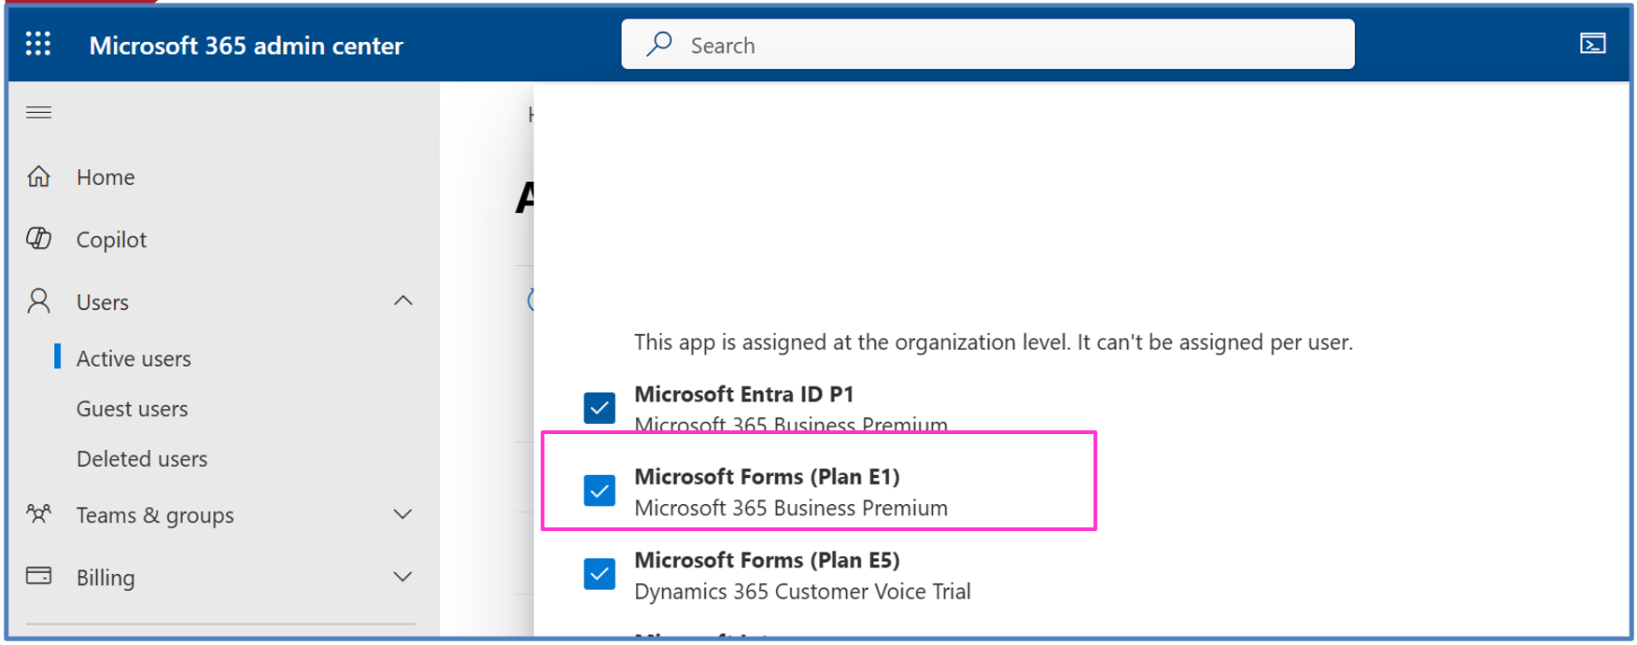Open the Cloud Shell icon
1637x645 pixels.
click(x=1592, y=44)
